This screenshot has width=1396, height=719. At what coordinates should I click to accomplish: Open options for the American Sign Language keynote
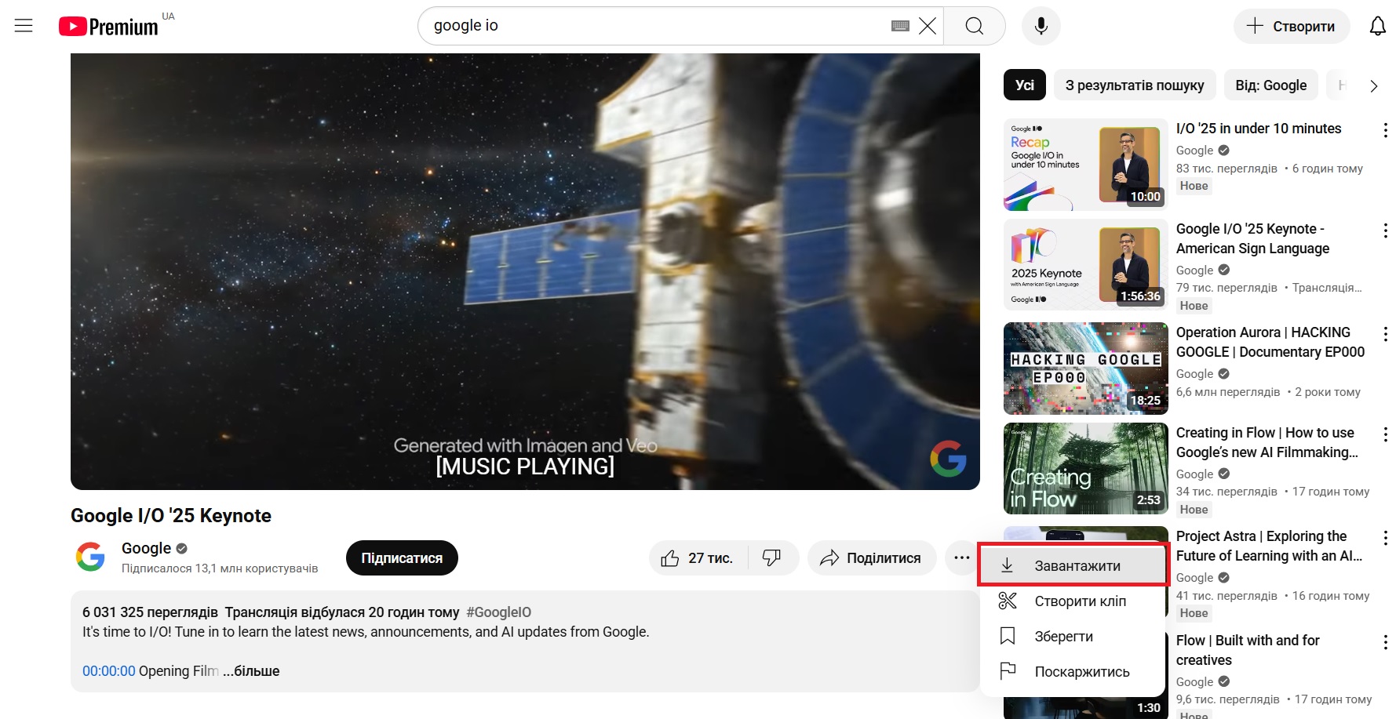(x=1385, y=231)
